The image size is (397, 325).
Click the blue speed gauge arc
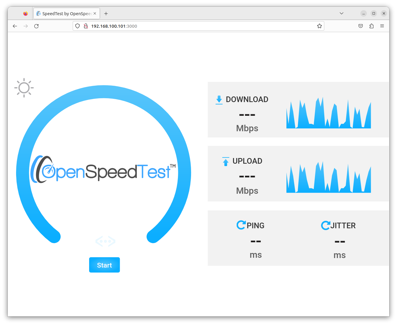tap(103, 92)
